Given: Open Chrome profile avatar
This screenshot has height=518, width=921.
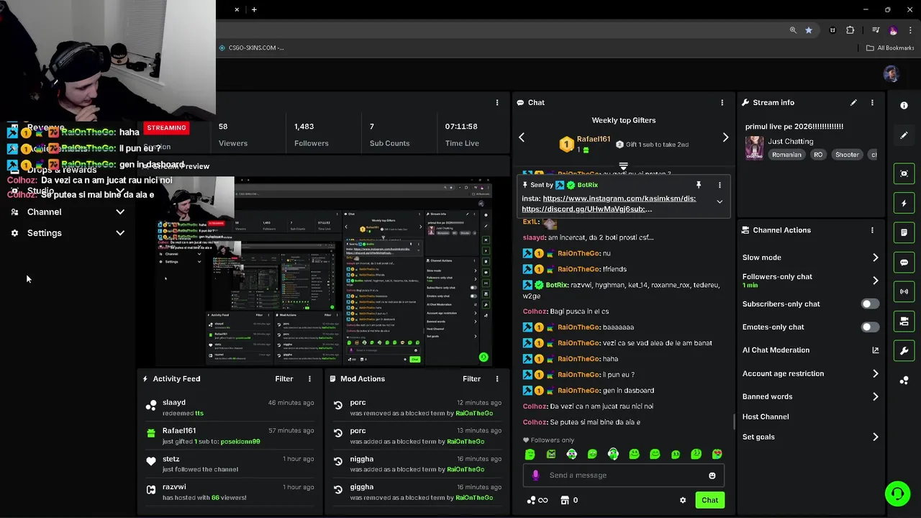Looking at the screenshot, I should pyautogui.click(x=893, y=30).
